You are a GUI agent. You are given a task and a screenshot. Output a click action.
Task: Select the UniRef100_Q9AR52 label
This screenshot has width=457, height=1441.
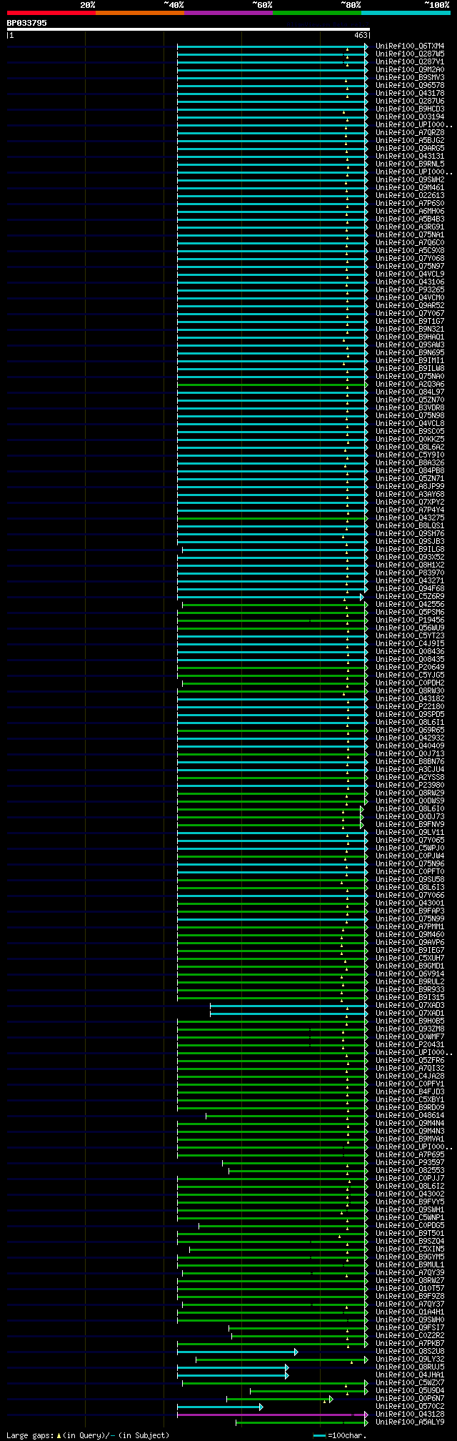tap(410, 305)
